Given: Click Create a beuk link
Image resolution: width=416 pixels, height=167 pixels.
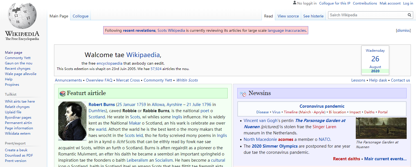Looking at the screenshot, I should (x=16, y=150).
